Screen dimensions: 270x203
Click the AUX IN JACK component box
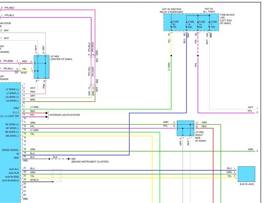[246, 174]
